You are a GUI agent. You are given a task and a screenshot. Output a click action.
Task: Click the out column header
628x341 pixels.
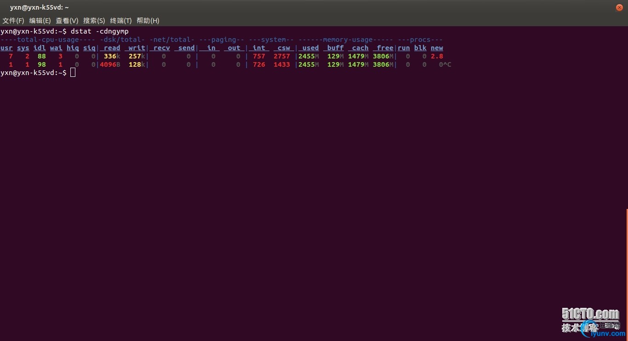(234, 48)
